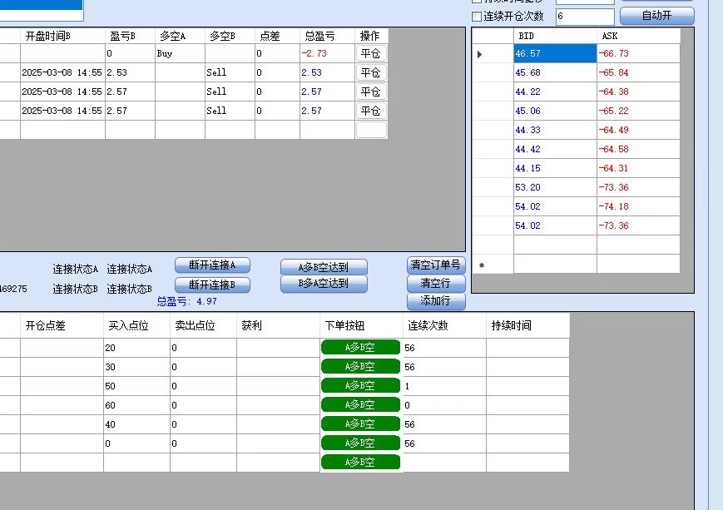
Task: Click green A多B空 button in row with 买入点位 20
Action: pos(360,348)
